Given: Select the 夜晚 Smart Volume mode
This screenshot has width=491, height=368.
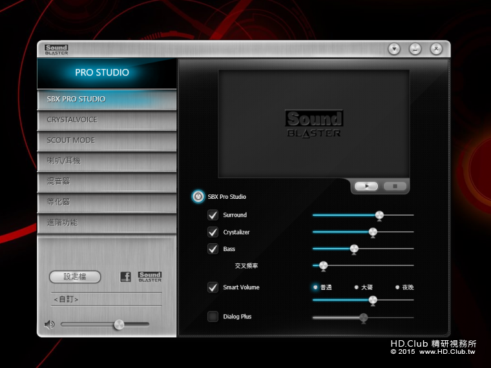Looking at the screenshot, I should 404,287.
